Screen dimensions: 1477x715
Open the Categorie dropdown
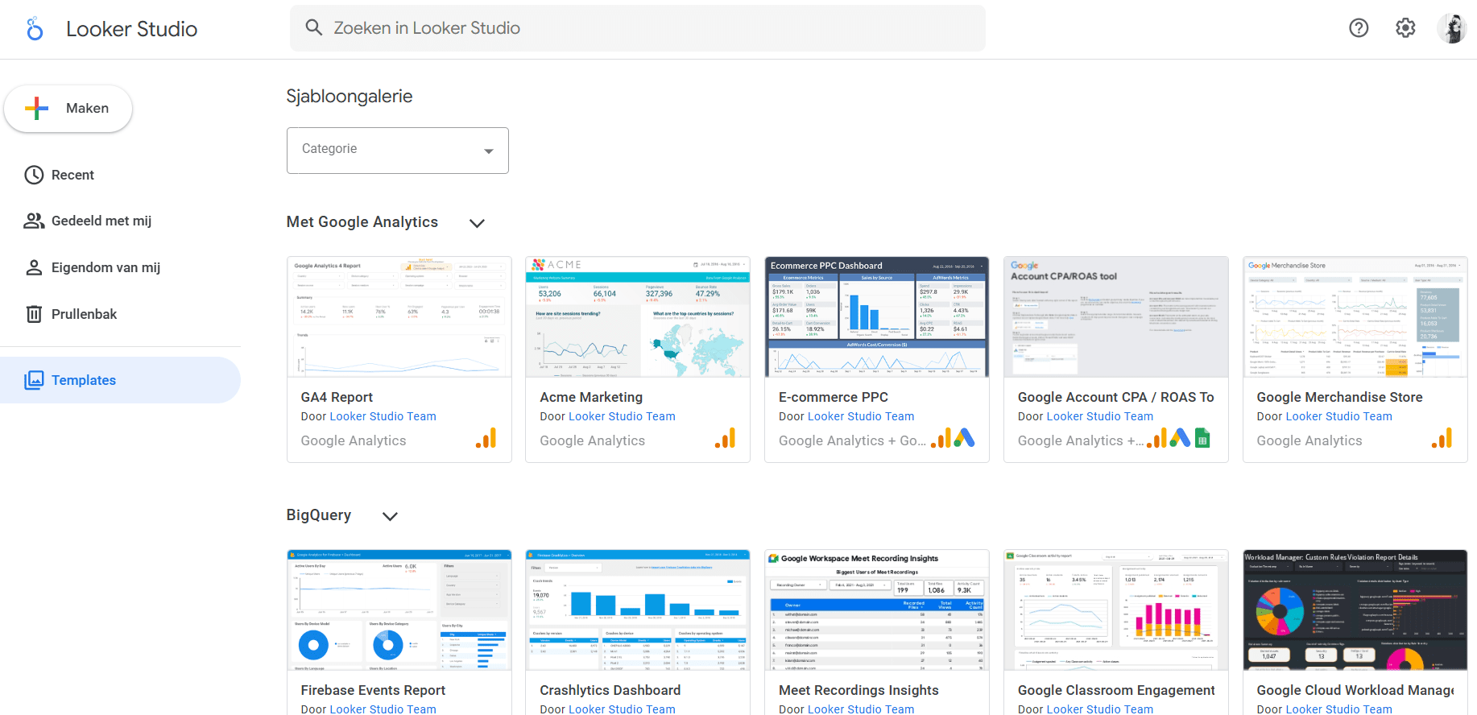tap(398, 150)
